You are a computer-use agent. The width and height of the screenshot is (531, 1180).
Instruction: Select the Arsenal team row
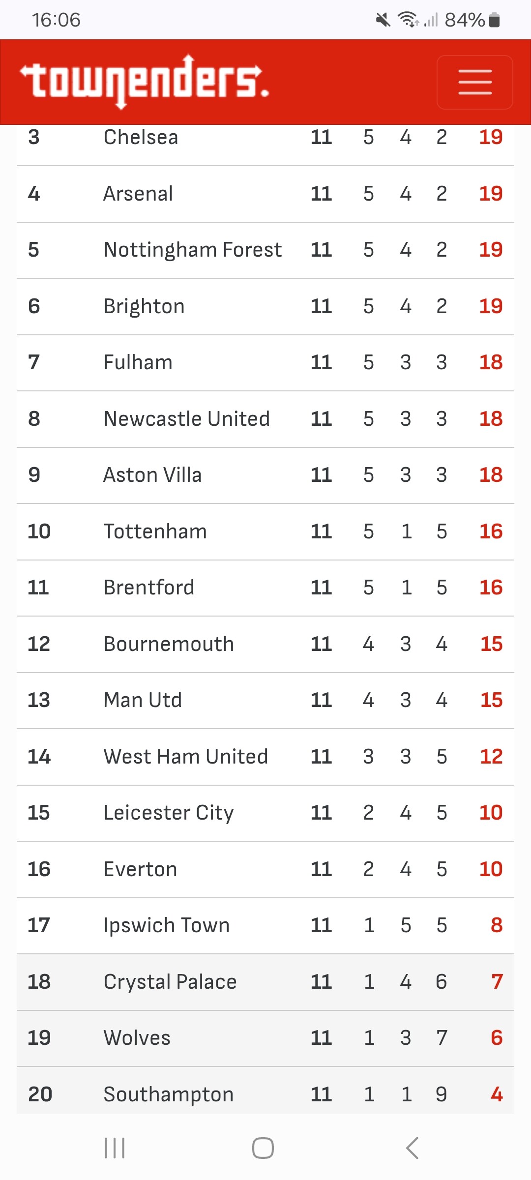tap(265, 194)
